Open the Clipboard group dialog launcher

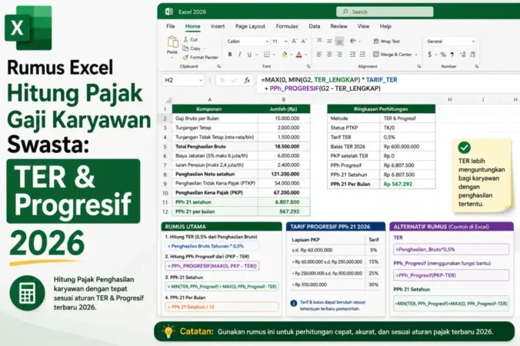(x=218, y=67)
